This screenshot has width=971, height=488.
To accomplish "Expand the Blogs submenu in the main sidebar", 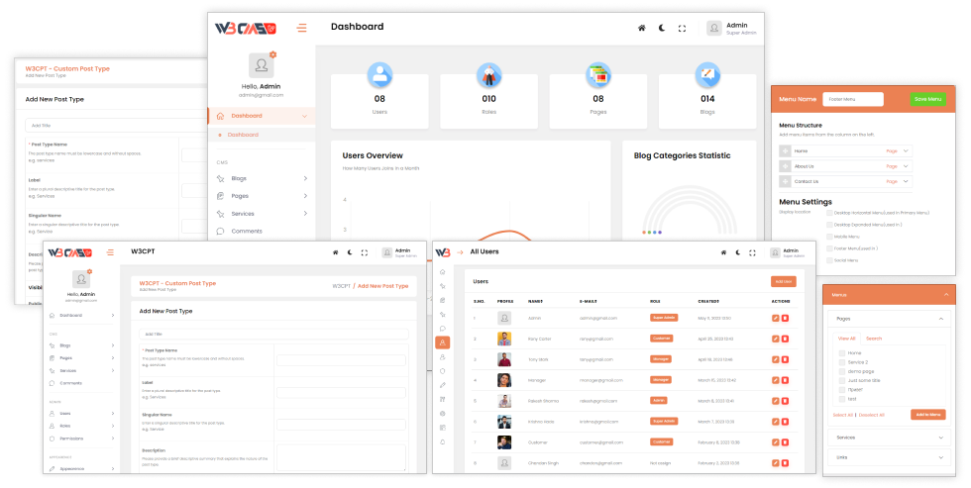I will coord(262,179).
